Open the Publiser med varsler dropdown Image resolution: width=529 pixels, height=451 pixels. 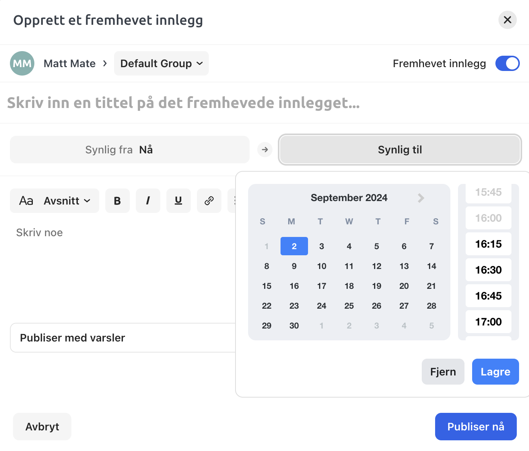click(x=122, y=338)
